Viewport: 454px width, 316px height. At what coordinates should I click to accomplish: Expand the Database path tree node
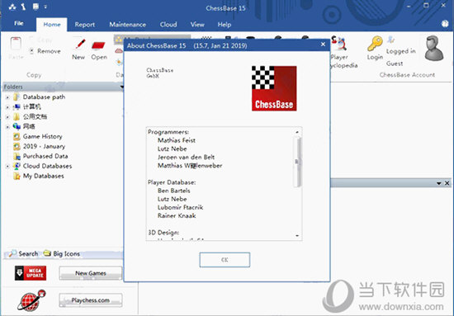point(7,97)
